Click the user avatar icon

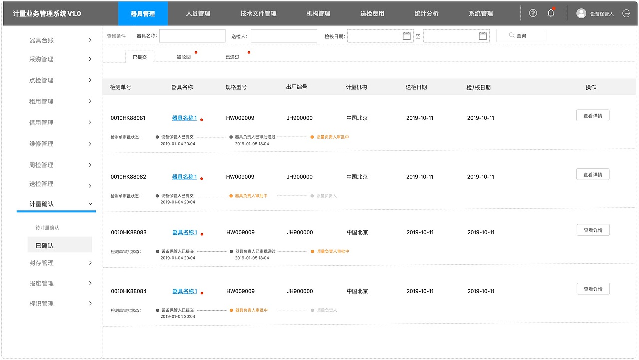coord(581,13)
